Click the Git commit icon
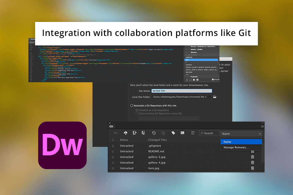 coord(116,133)
